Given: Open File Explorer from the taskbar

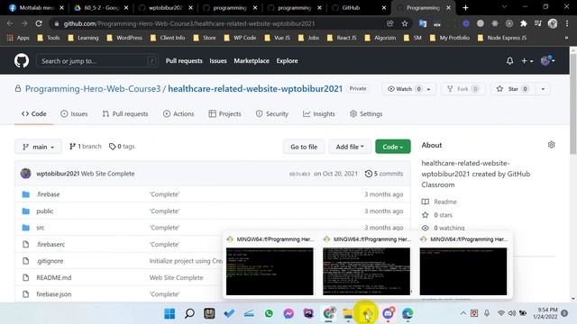Looking at the screenshot, I should click(x=348, y=313).
